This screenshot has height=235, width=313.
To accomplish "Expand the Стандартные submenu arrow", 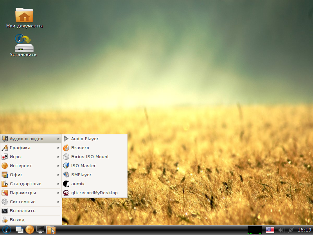I will (58, 184).
